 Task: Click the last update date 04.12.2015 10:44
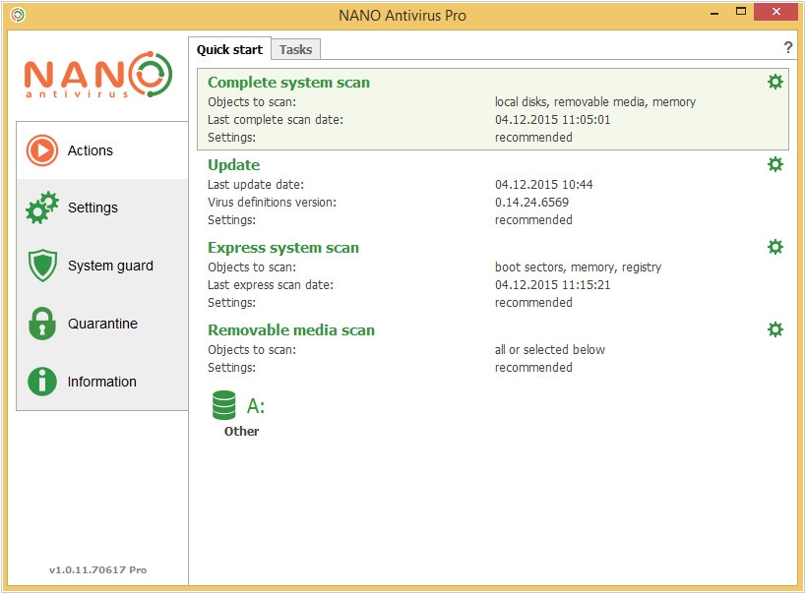pos(543,184)
